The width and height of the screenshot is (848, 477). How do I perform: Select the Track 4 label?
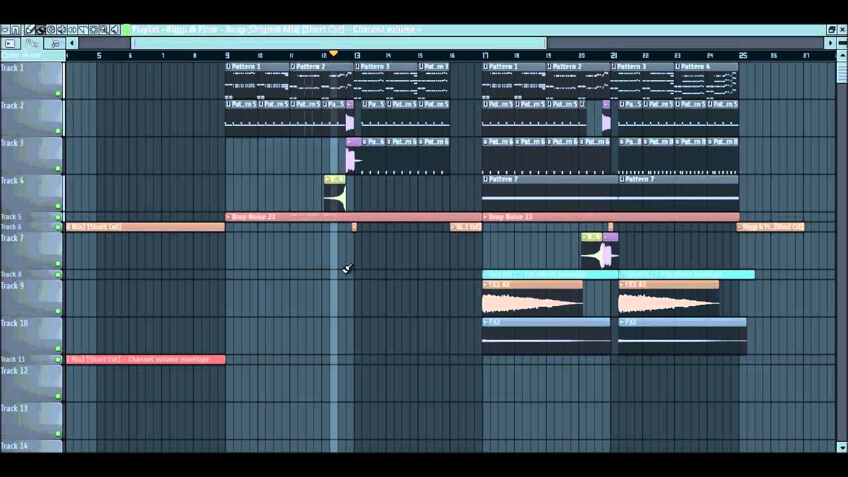pyautogui.click(x=12, y=181)
